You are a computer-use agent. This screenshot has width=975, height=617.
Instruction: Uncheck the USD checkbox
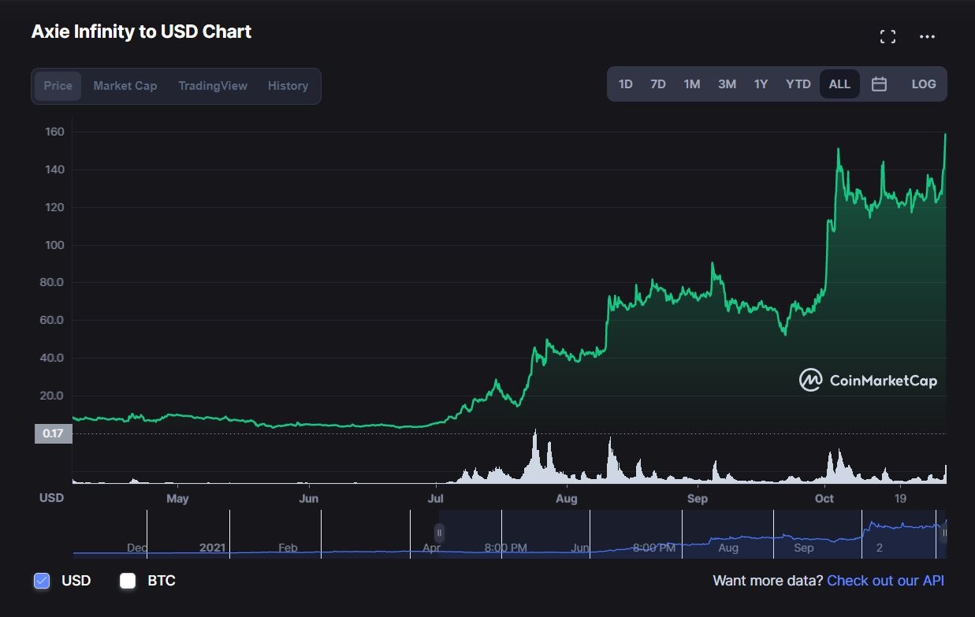[42, 581]
